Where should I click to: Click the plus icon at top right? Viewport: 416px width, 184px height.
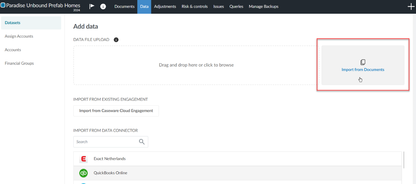click(x=411, y=7)
